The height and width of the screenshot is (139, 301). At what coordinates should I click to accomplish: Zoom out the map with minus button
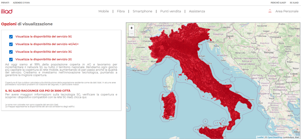pyautogui.click(x=131, y=33)
